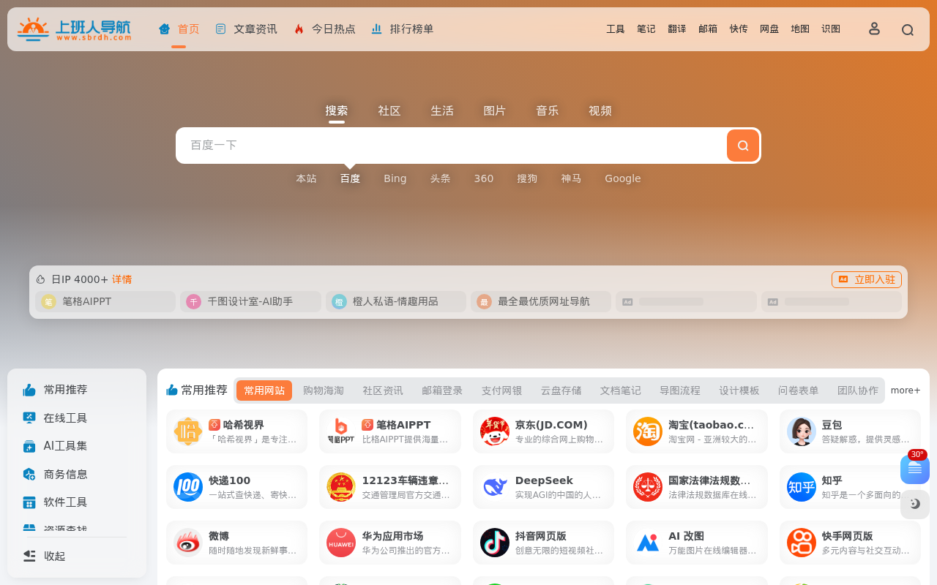
Task: Open the 识图 header link
Action: pos(831,29)
